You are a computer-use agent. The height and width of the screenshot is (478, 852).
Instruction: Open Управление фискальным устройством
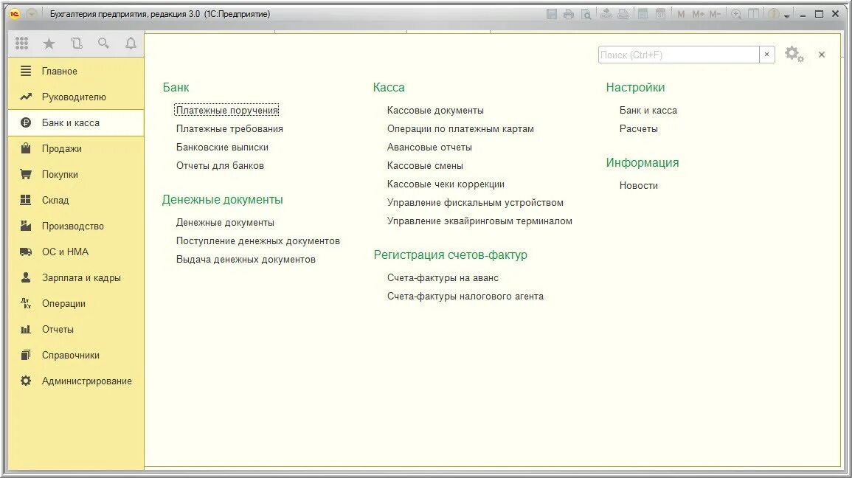pos(475,203)
